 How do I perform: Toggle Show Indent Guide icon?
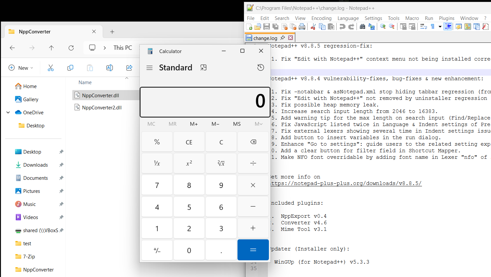[448, 27]
